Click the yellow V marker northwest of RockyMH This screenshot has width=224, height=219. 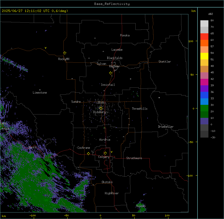click(45, 48)
